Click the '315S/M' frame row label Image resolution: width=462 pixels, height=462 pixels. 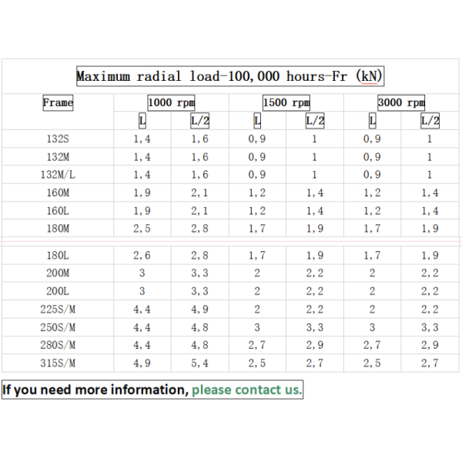coord(58,363)
